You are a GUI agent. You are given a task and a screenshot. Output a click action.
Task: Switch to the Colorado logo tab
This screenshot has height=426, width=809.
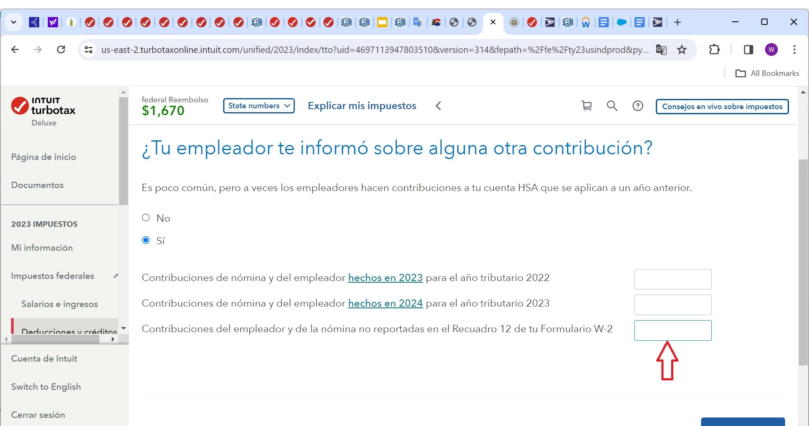(436, 22)
